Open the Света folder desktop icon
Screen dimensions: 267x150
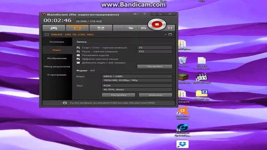[x=184, y=96]
